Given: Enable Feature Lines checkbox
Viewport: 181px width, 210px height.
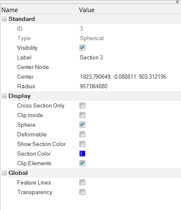Looking at the screenshot, I should 82,182.
